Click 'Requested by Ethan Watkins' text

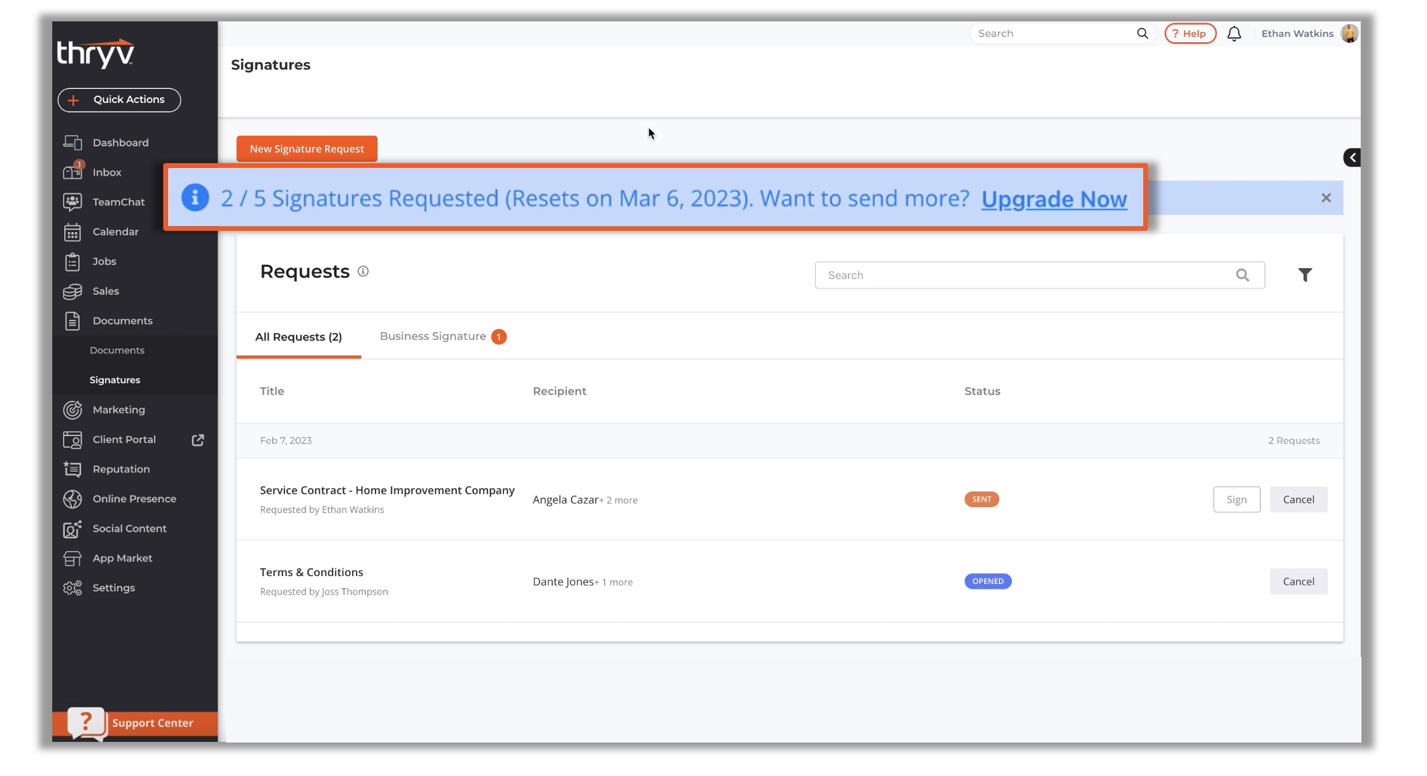[322, 510]
